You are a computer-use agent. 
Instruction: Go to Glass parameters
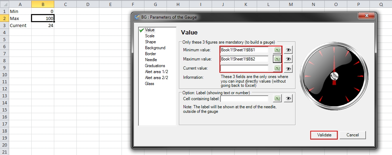[150, 84]
